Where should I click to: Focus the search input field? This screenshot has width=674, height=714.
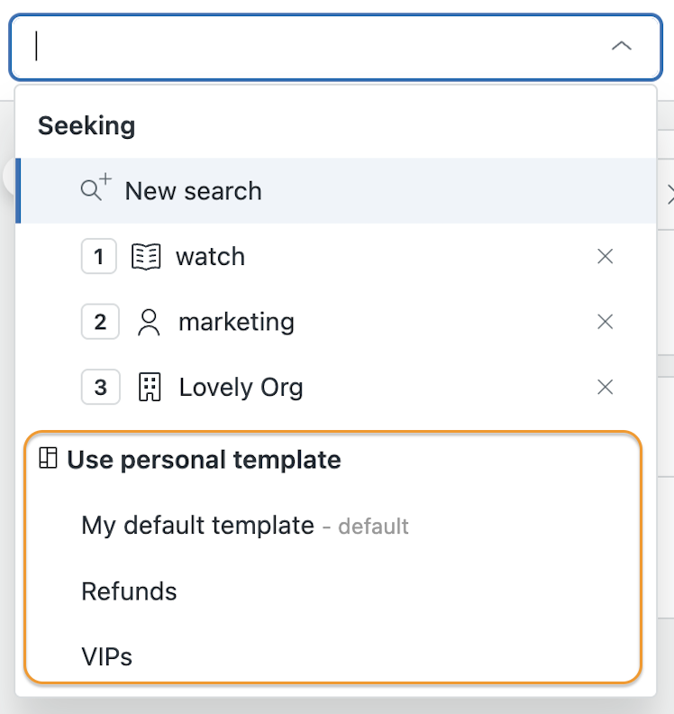tap(319, 47)
